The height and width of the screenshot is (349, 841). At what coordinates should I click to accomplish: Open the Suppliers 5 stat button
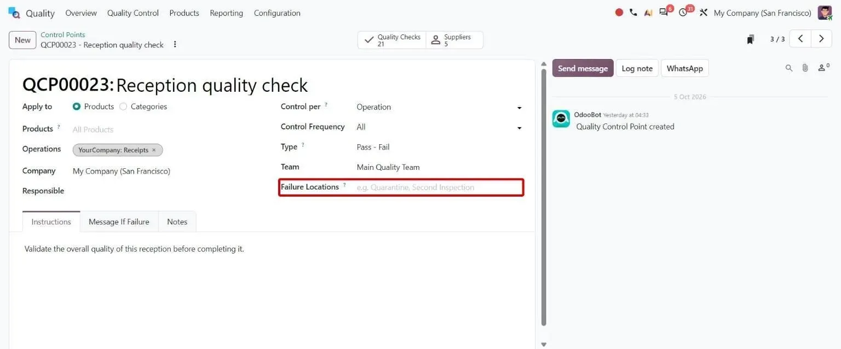click(454, 40)
